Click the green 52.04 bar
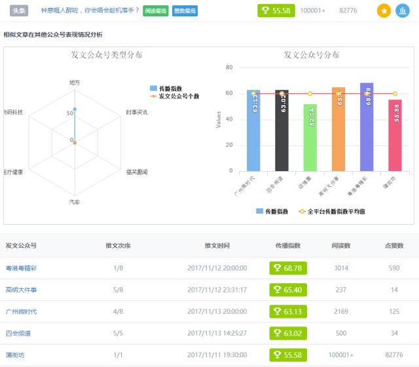The image size is (419, 367). point(310,138)
